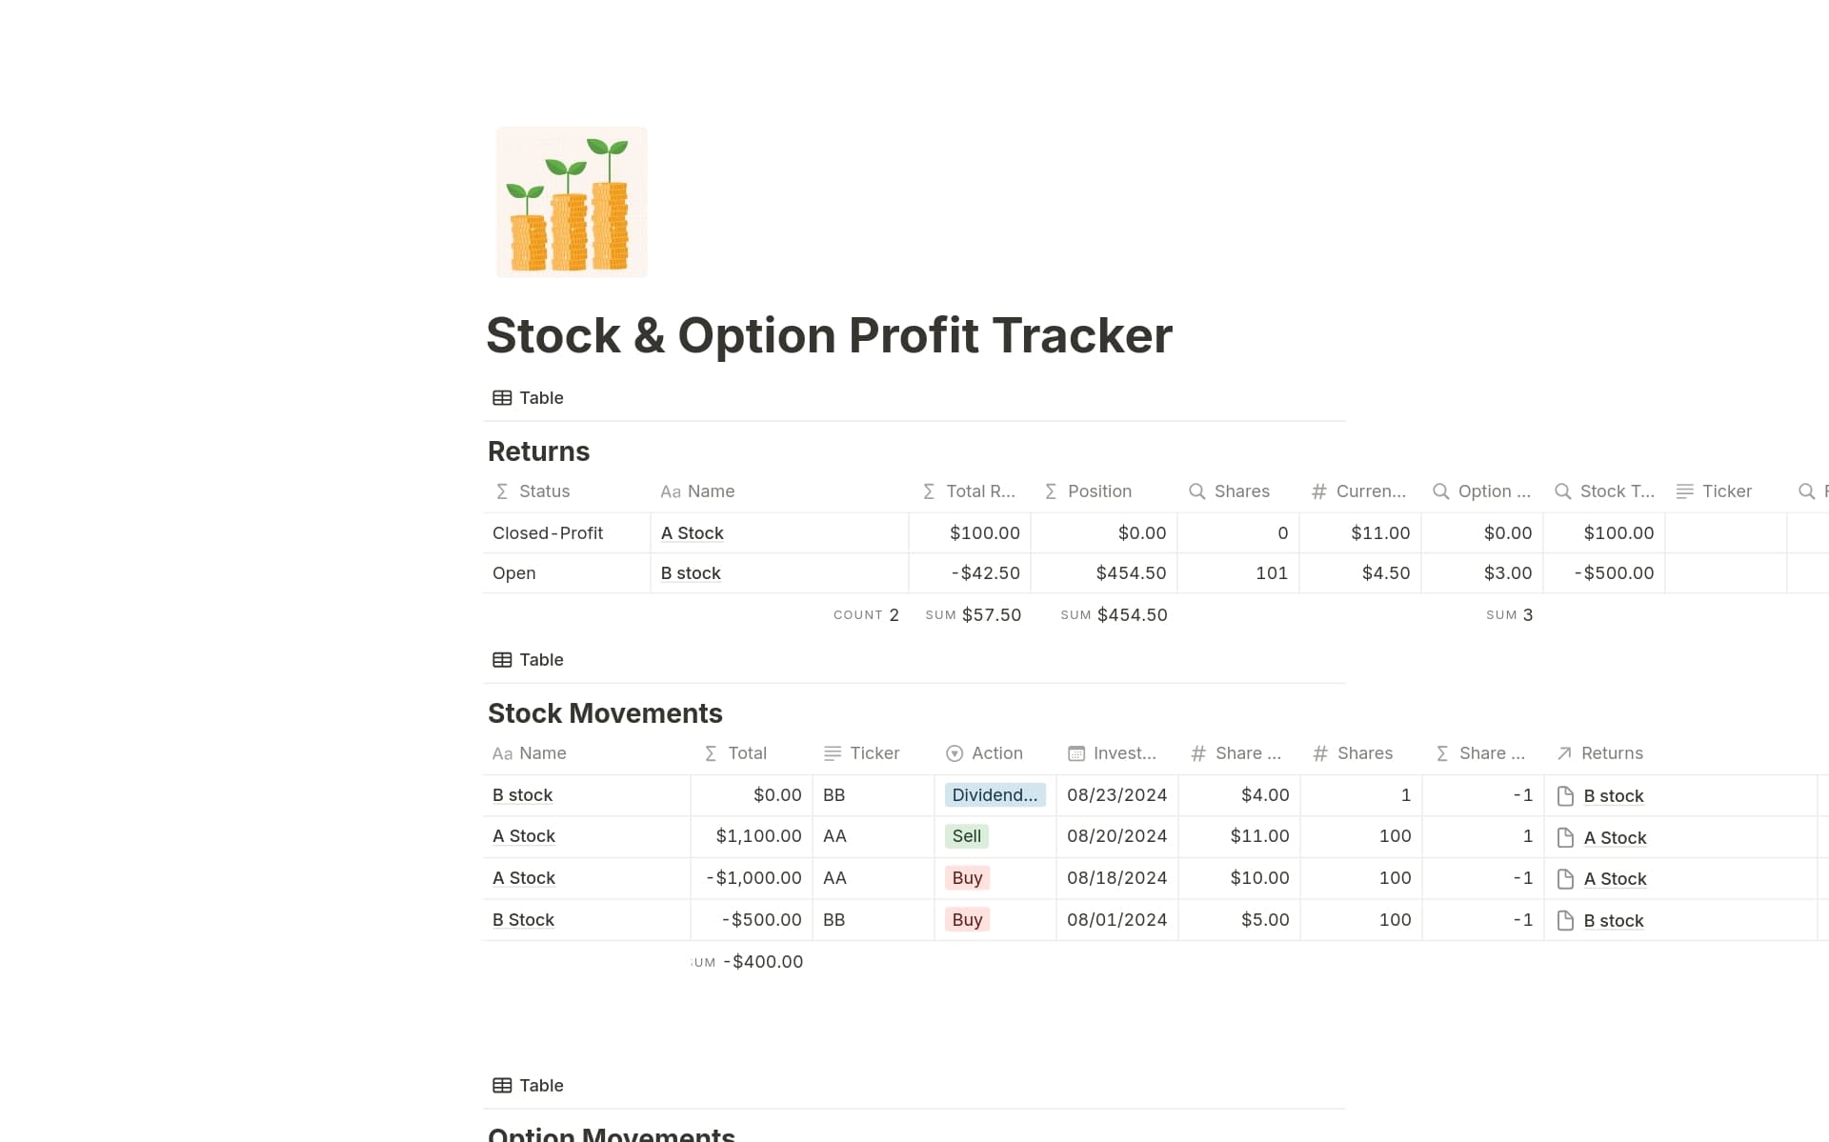Click the magnifier icon on the Shares column in Returns
The height and width of the screenshot is (1142, 1829).
pyautogui.click(x=1197, y=491)
